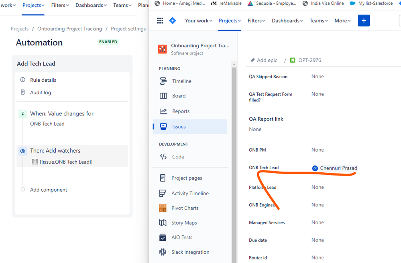
Task: Open issue key OPT-2976
Action: (310, 60)
